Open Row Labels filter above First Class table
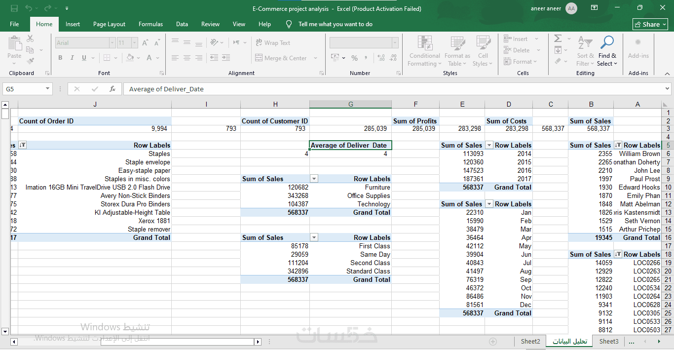This screenshot has height=350, width=674. 314,237
